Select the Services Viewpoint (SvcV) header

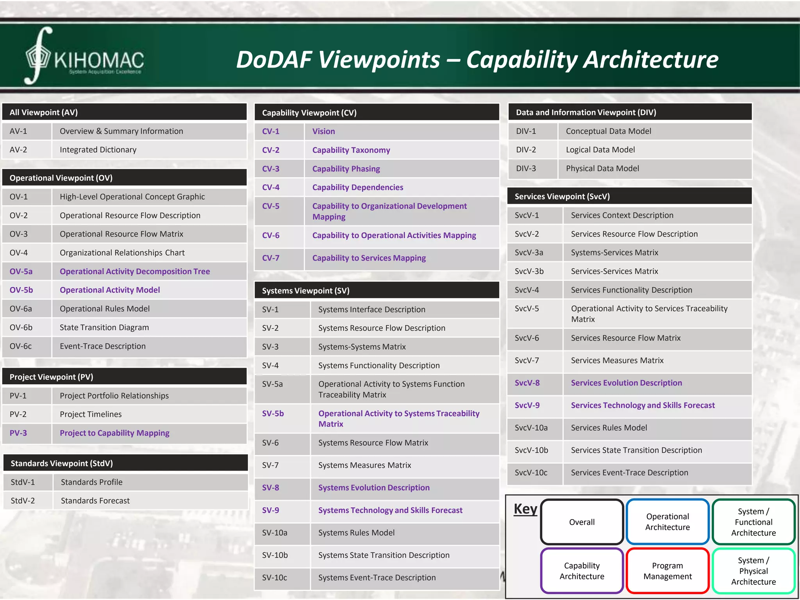click(x=629, y=196)
